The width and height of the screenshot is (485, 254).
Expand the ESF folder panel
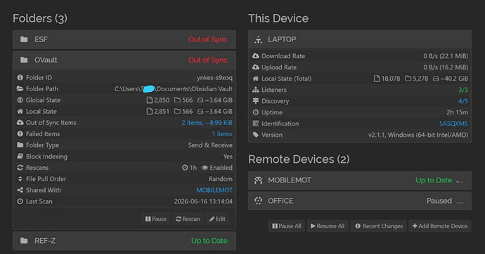124,39
